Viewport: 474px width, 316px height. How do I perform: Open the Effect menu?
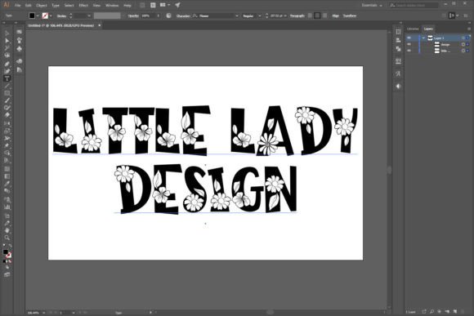tap(83, 5)
